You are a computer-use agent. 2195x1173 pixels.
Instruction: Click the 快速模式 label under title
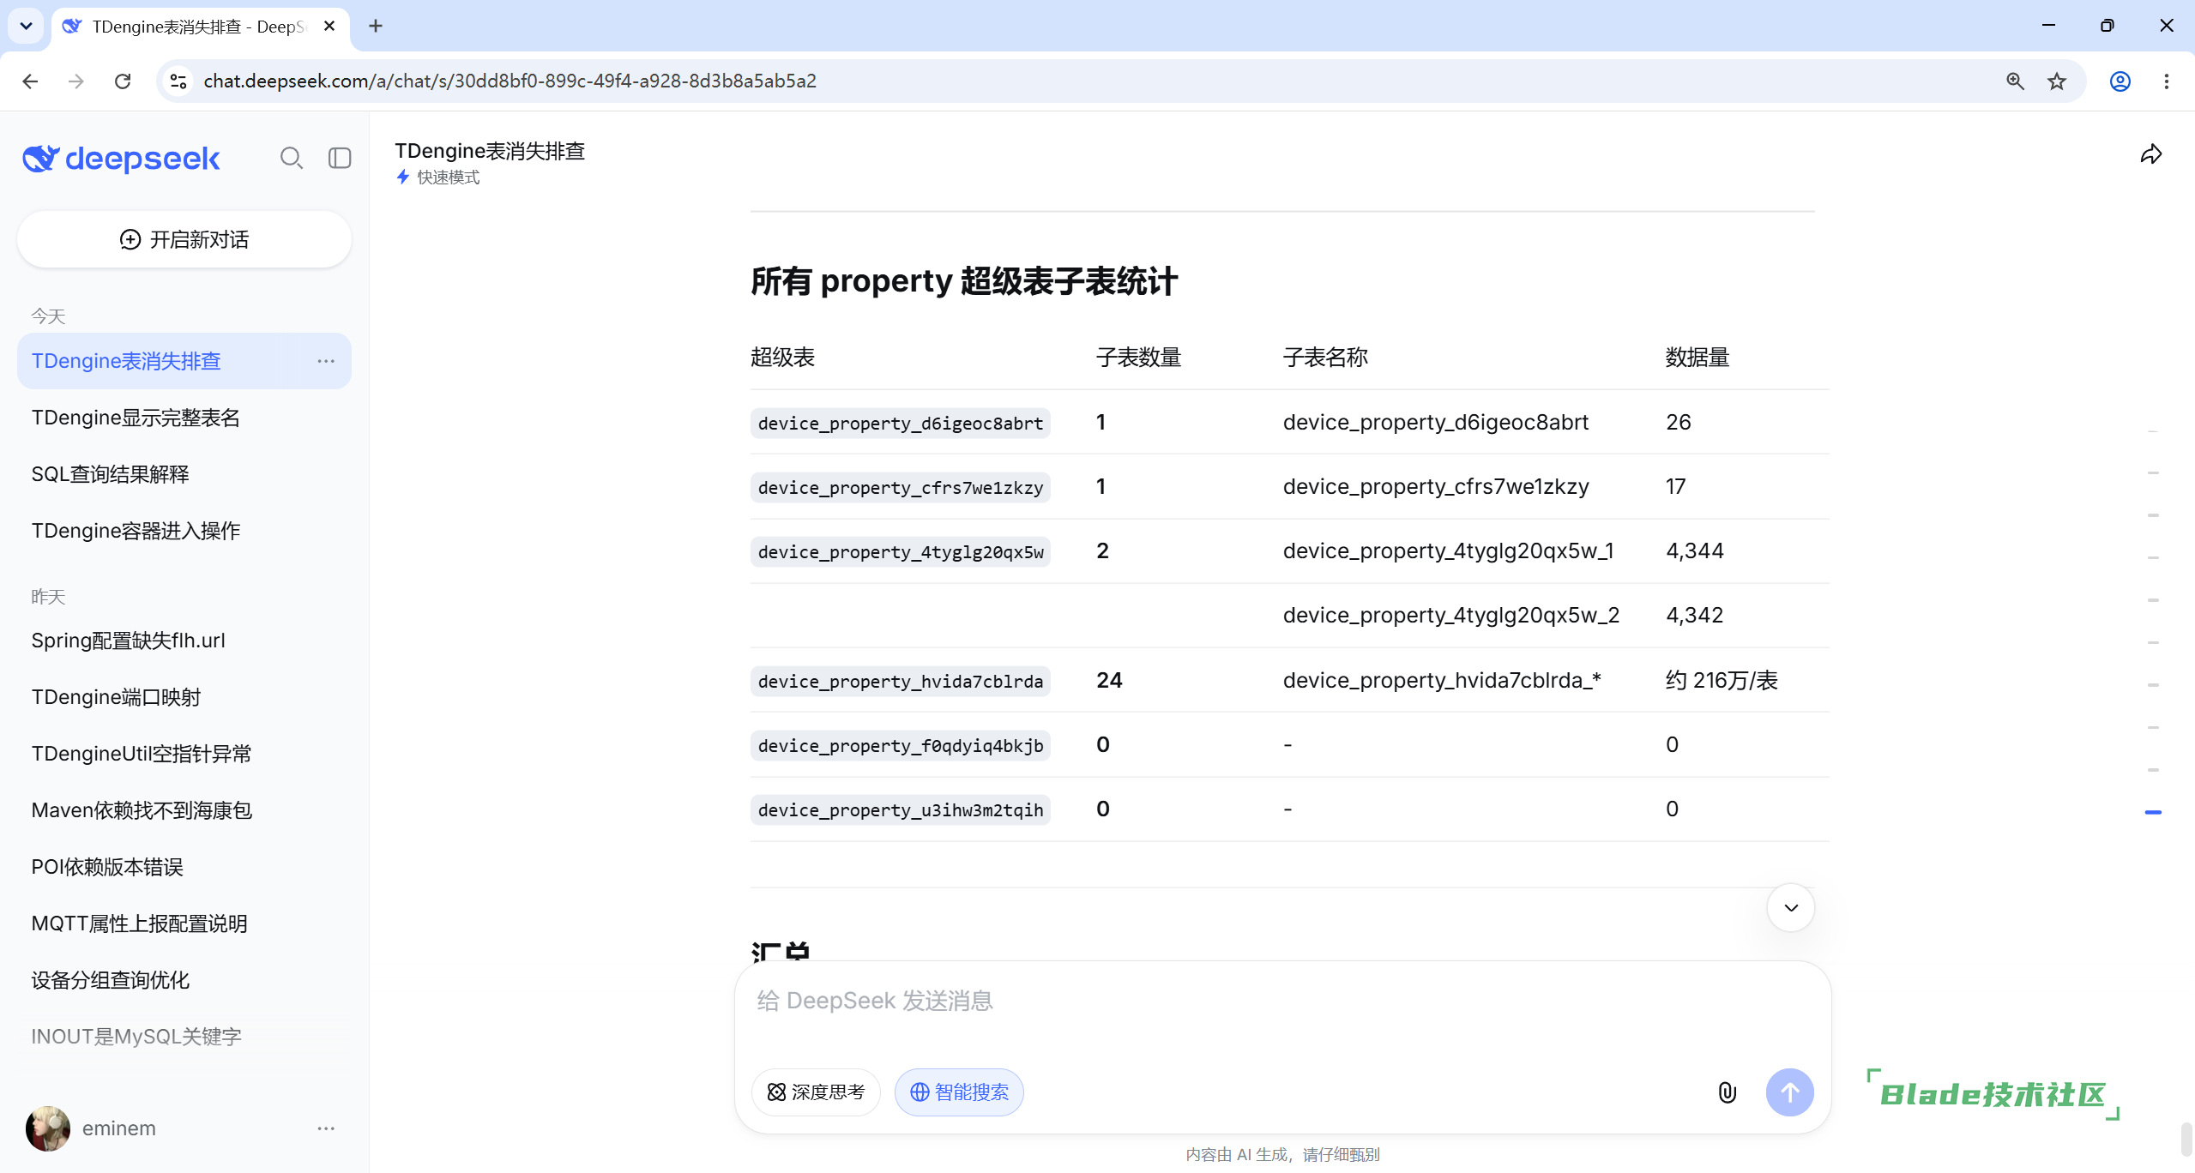[448, 177]
